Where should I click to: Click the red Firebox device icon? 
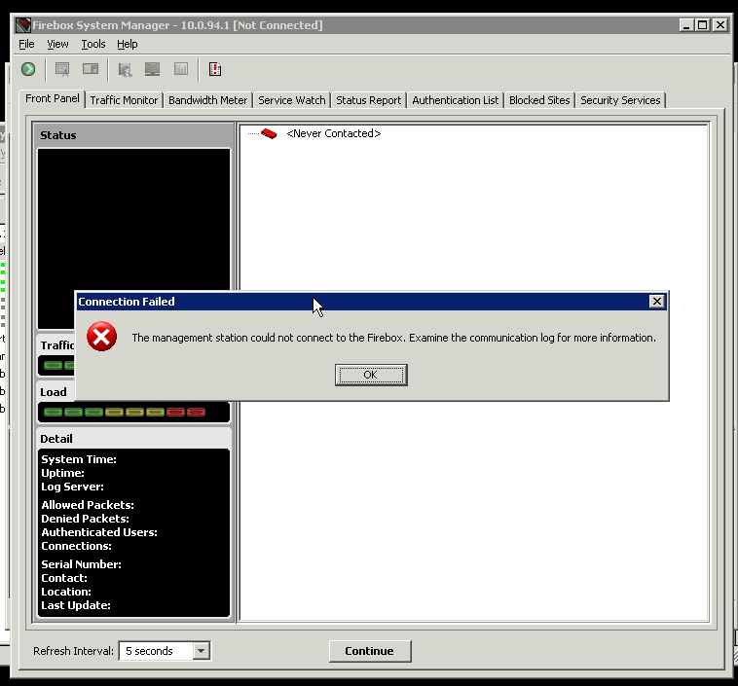269,133
